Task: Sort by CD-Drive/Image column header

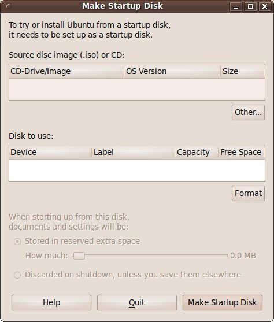Action: tap(66, 71)
